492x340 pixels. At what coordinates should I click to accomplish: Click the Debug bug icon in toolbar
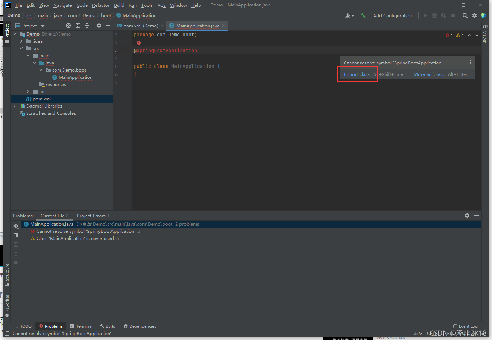[434, 15]
